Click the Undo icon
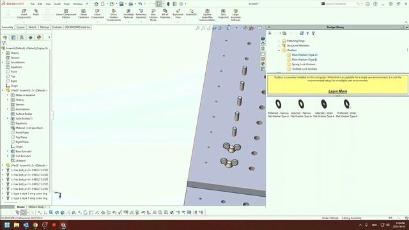This screenshot has height=230, width=409. pyautogui.click(x=140, y=4)
